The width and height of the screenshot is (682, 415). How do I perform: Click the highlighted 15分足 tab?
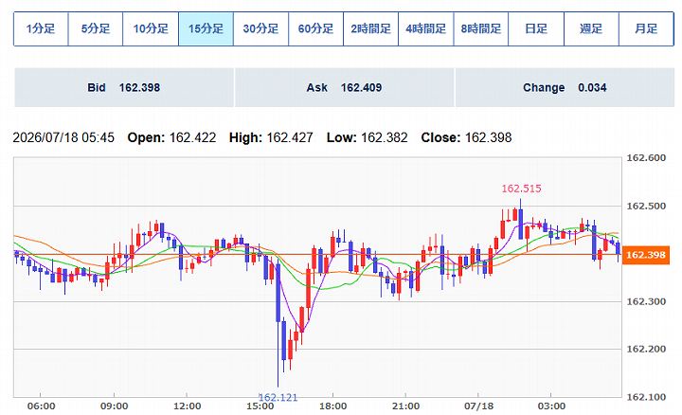coord(206,28)
